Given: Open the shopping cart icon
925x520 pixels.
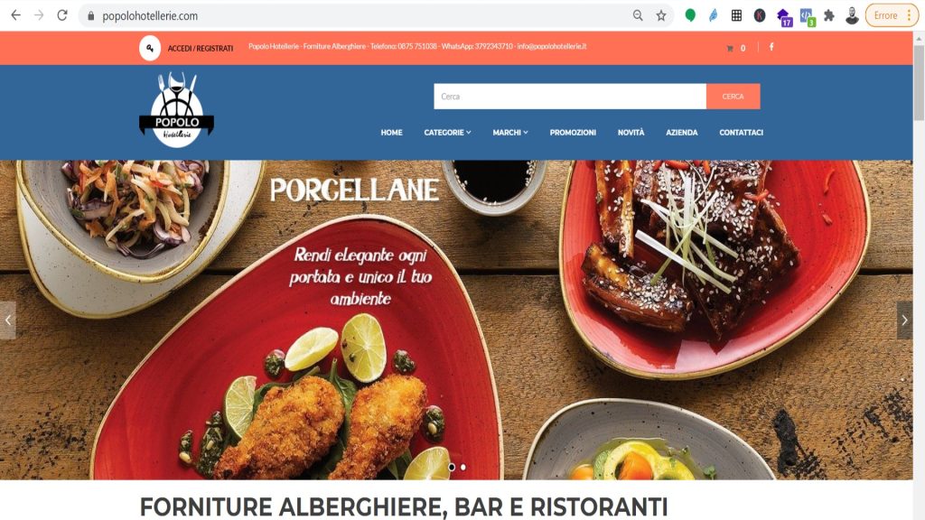Looking at the screenshot, I should click(x=730, y=49).
